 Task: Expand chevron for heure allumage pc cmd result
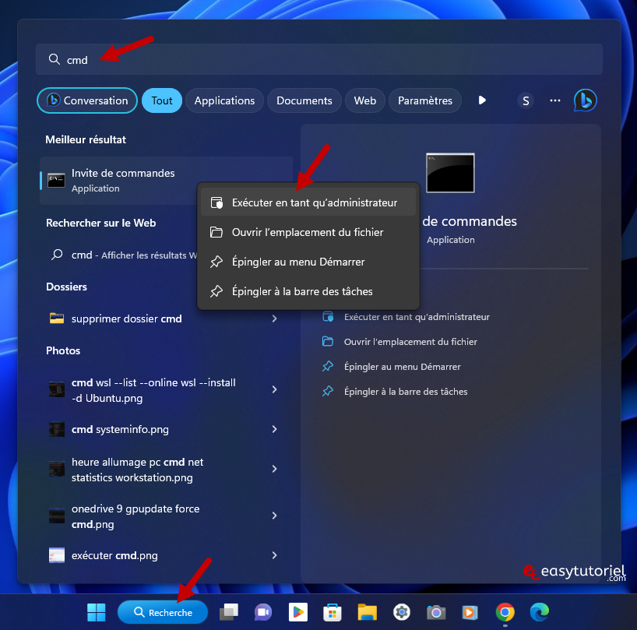275,469
